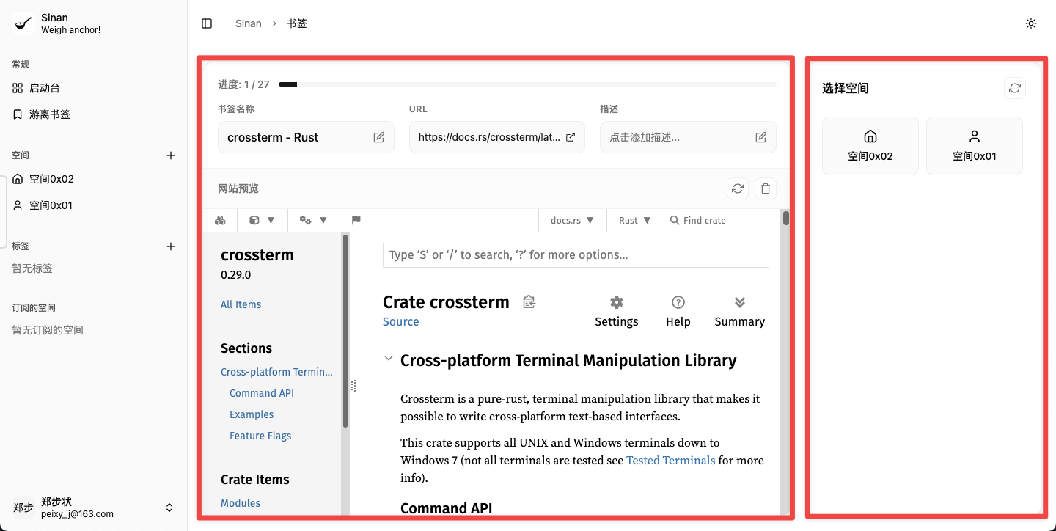Click the Sinan app logo
Image resolution: width=1056 pixels, height=531 pixels.
click(23, 23)
